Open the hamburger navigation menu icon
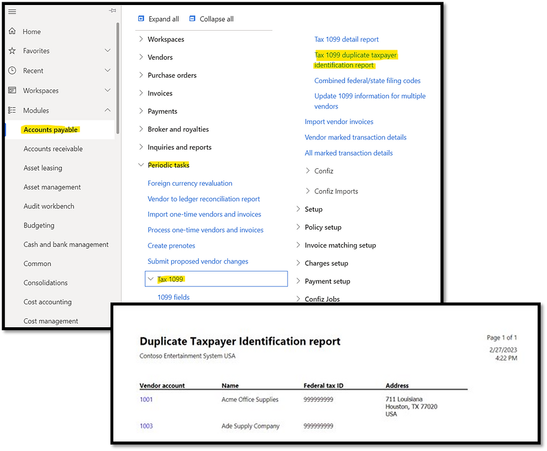This screenshot has width=547, height=451. pos(12,12)
